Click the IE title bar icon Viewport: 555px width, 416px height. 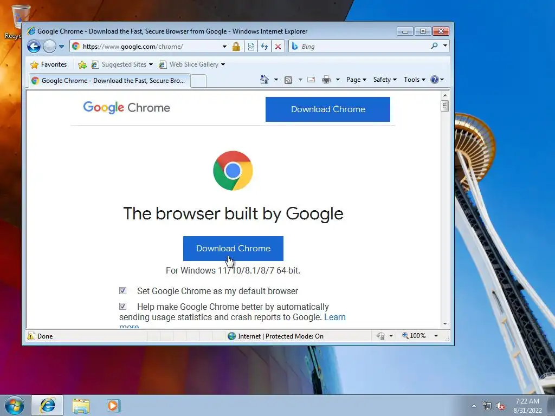coord(31,31)
